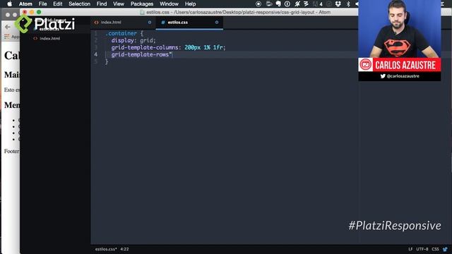
Task: Click the Evernote elephant menu bar icon
Action: pos(278,4)
